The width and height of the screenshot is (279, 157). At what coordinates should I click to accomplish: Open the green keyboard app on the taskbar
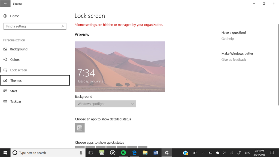coord(102,153)
